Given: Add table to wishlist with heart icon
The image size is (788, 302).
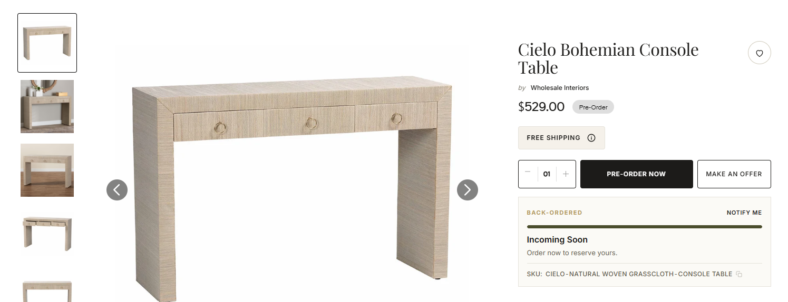Looking at the screenshot, I should 759,53.
